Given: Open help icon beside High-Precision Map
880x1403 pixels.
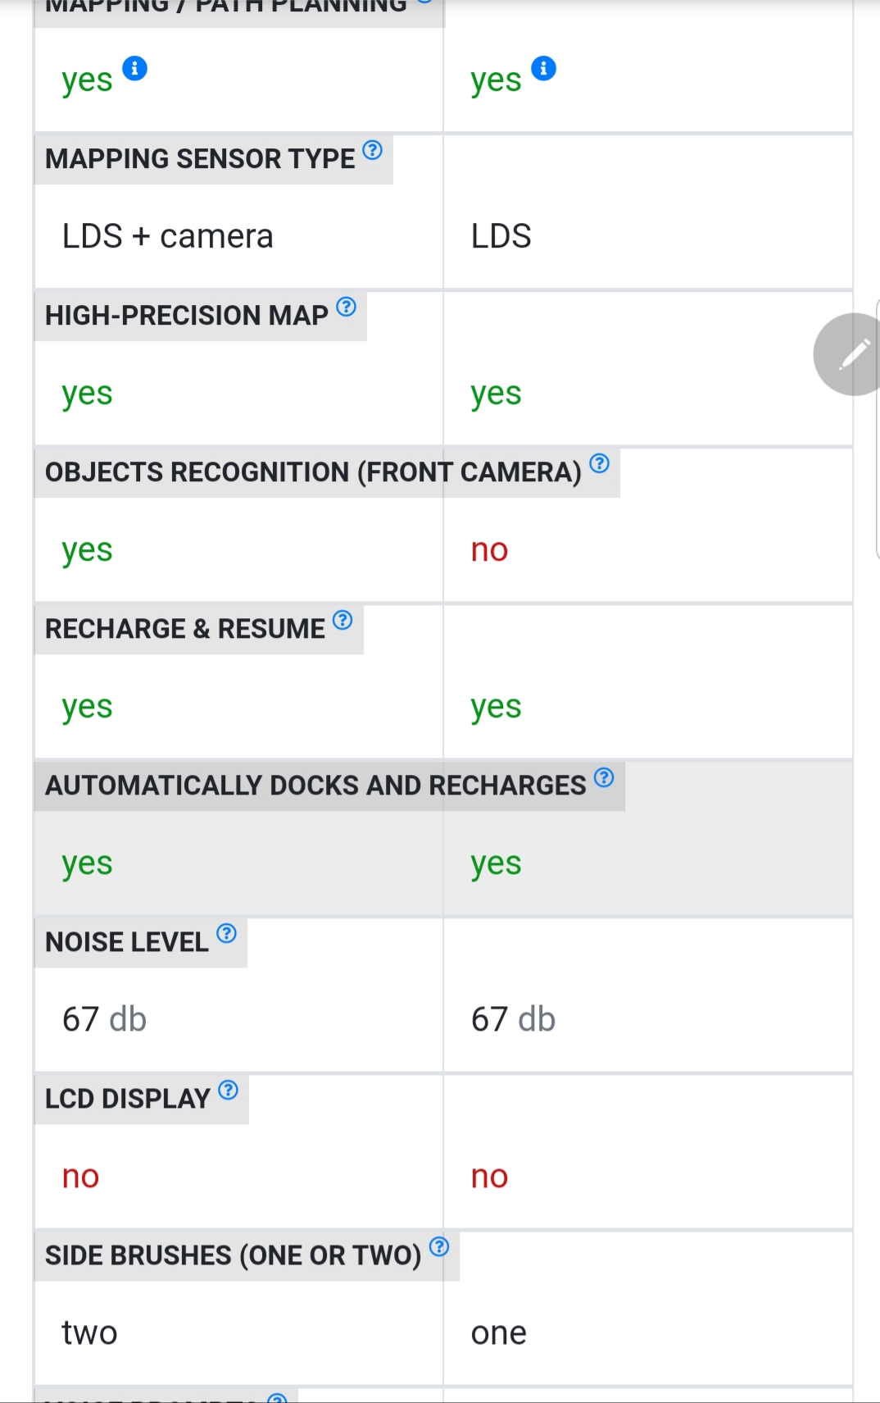Looking at the screenshot, I should [x=347, y=307].
